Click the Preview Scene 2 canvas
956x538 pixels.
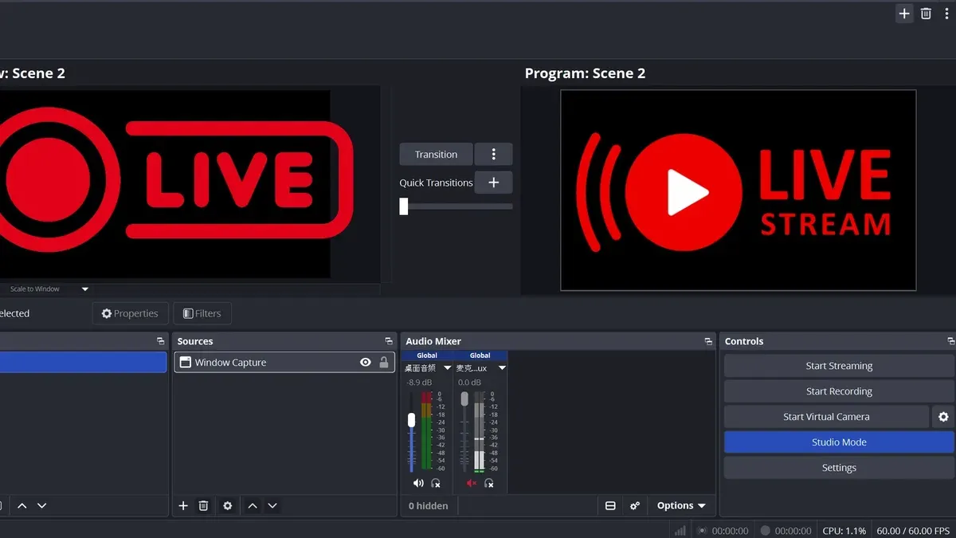point(165,184)
